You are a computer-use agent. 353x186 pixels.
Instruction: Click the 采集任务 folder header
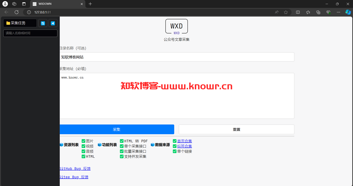coord(20,23)
